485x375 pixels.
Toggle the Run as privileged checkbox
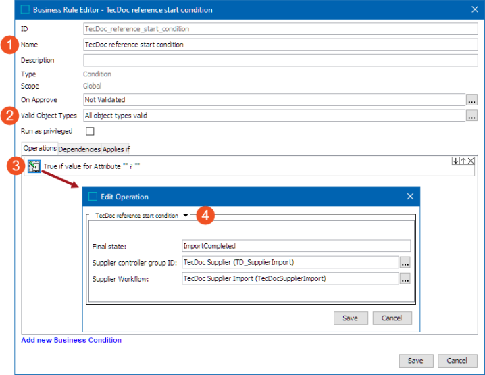[90, 132]
